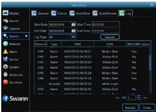Image resolution: width=156 pixels, height=112 pixels.
Task: Click the 1/8 page indicator
Action: [124, 98]
